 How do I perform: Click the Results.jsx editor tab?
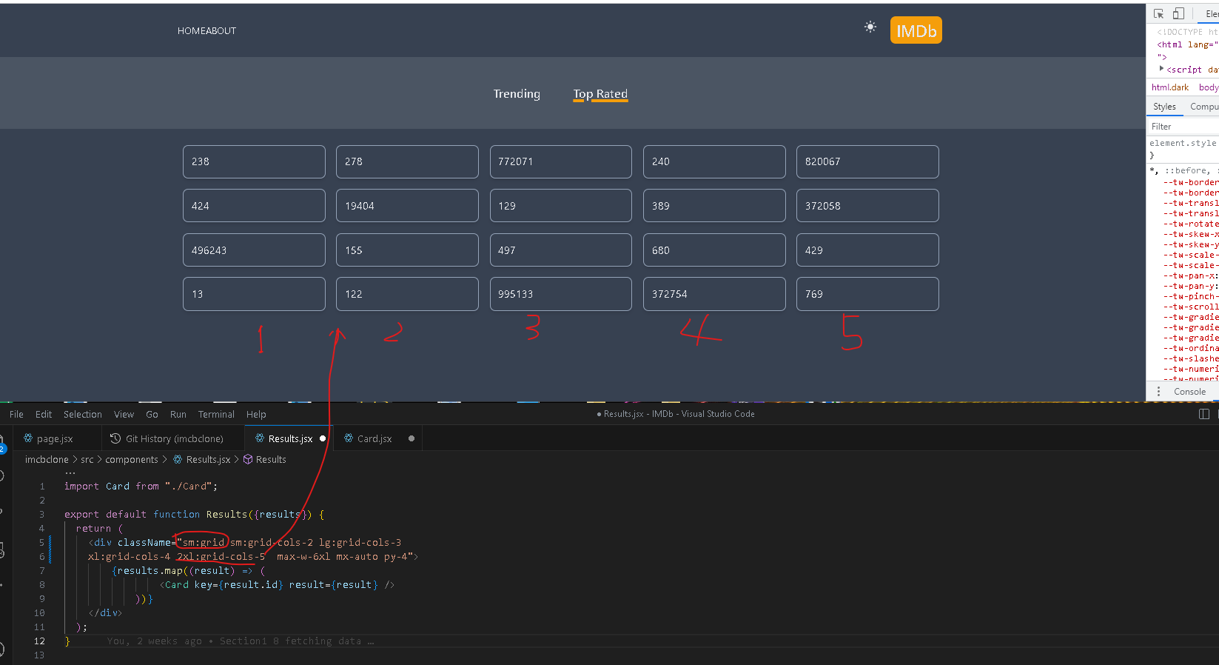290,438
